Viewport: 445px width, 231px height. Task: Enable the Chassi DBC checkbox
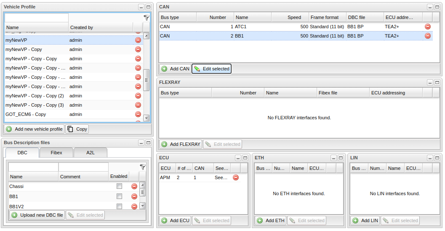coord(119,186)
